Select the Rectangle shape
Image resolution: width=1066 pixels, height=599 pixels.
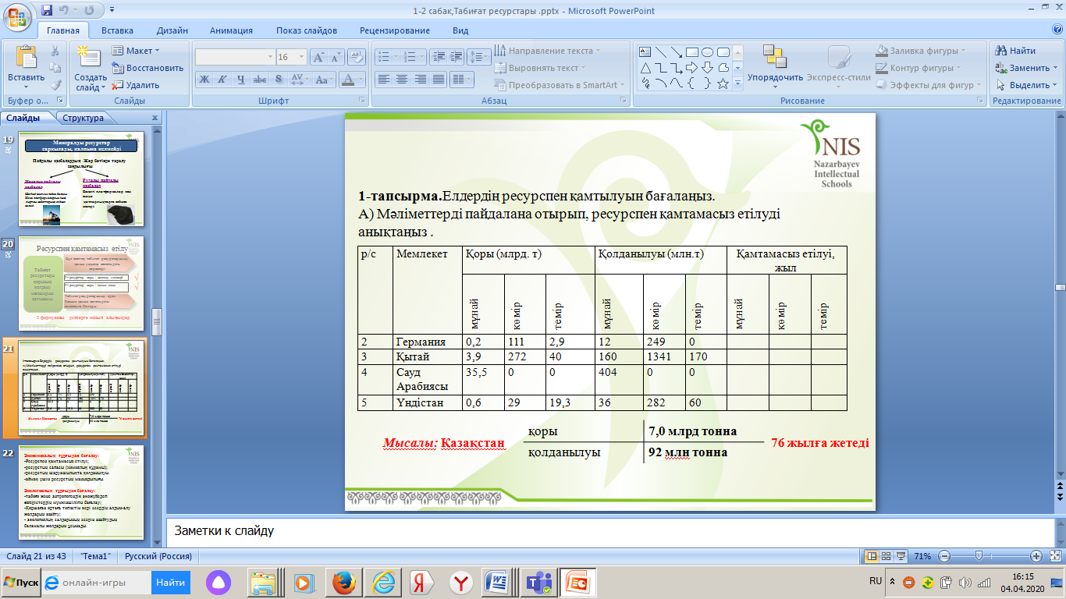pos(691,52)
